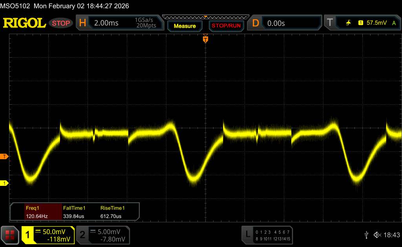Screen dimensions: 402x247
Task: Open the horizontal H timebase settings
Action: 82,23
